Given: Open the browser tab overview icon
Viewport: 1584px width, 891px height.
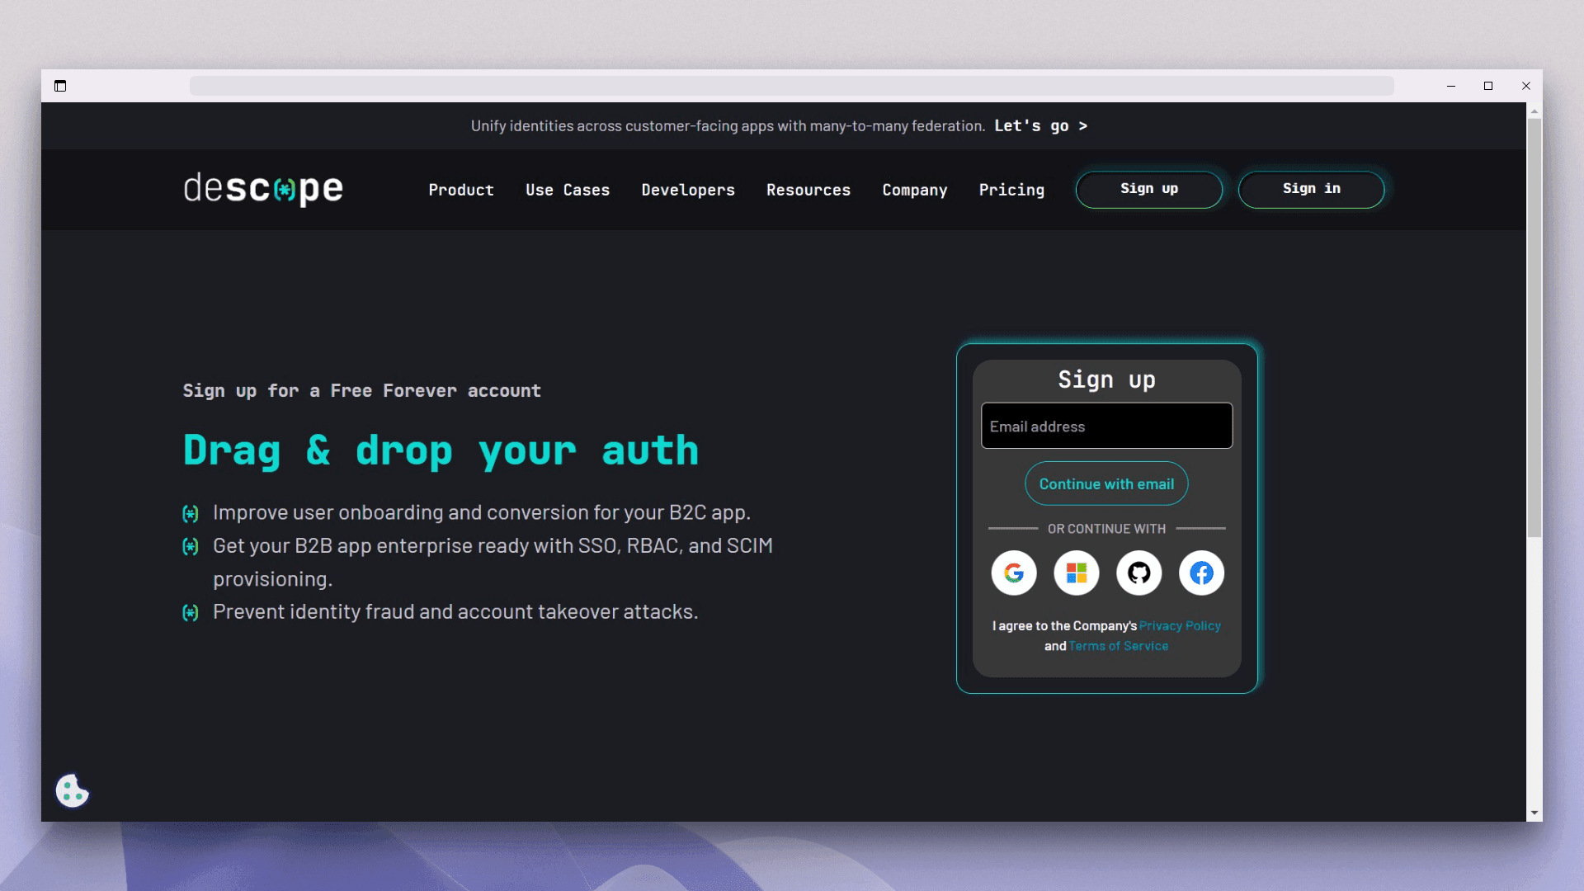Looking at the screenshot, I should pos(59,86).
